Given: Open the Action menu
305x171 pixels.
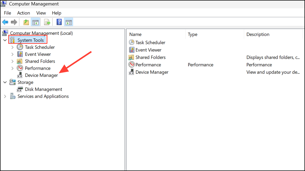Looking at the screenshot, I should 23,13.
